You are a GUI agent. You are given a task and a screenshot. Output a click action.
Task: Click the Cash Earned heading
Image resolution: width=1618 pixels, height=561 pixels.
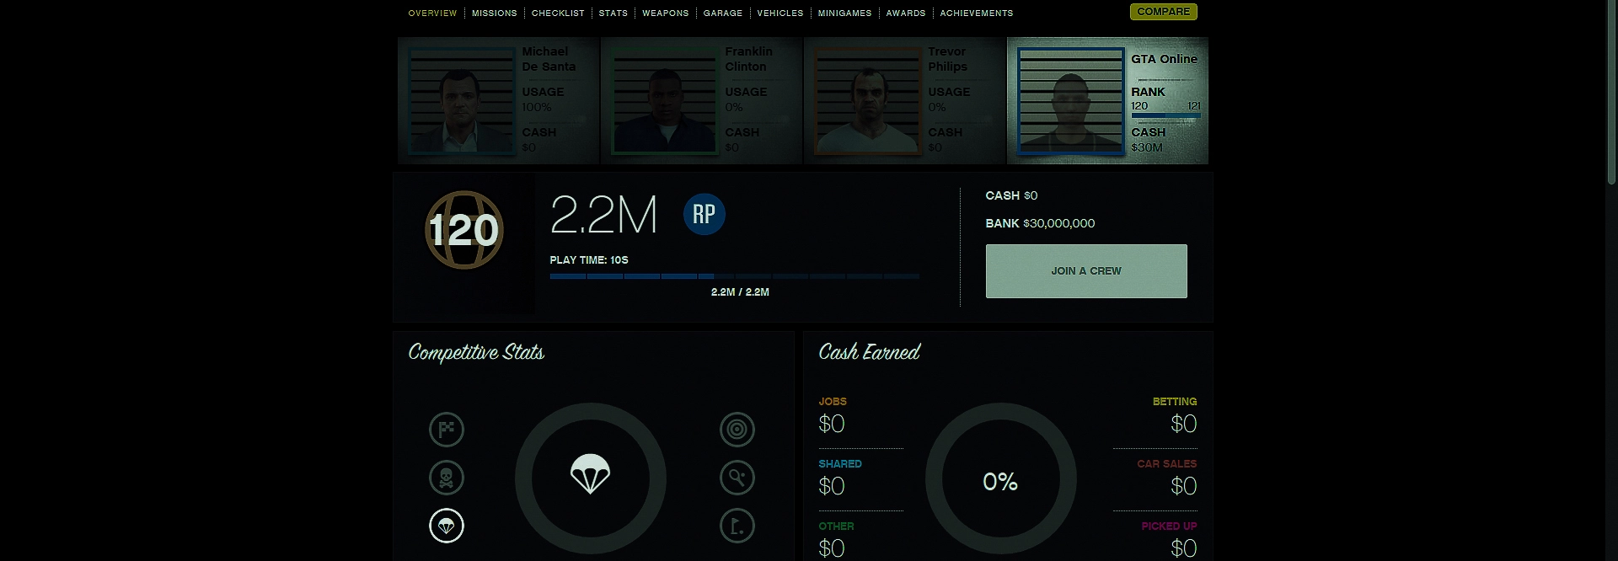tap(870, 352)
